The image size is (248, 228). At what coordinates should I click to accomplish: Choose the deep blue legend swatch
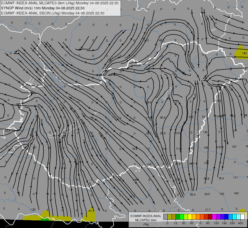pyautogui.click(x=226, y=217)
